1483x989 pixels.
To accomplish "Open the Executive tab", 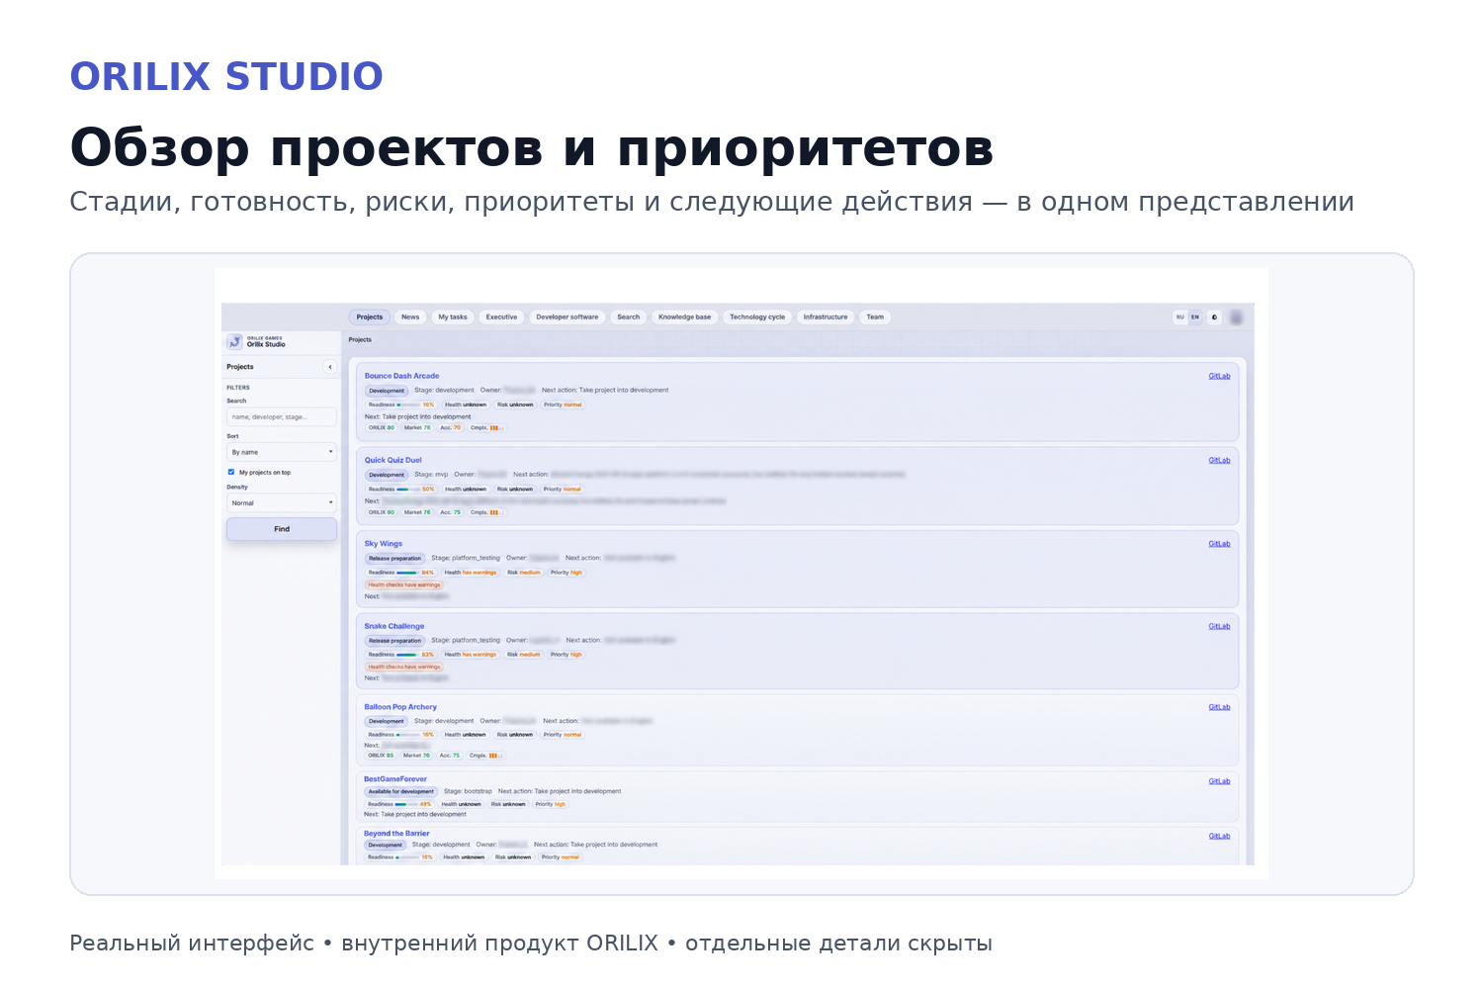I will point(501,317).
